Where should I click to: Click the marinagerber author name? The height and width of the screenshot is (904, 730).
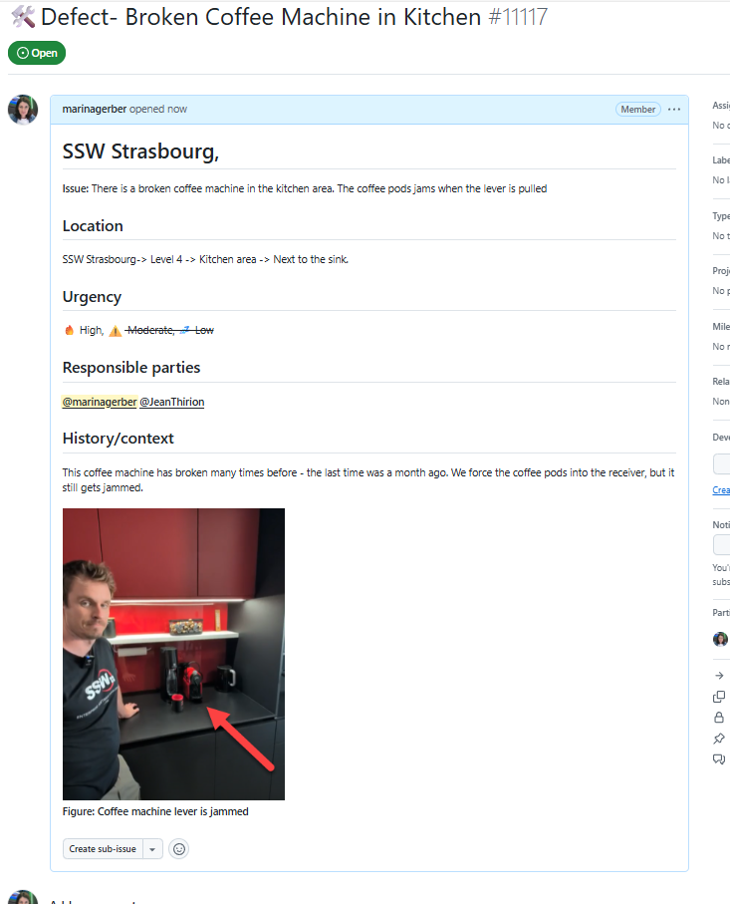(x=95, y=109)
